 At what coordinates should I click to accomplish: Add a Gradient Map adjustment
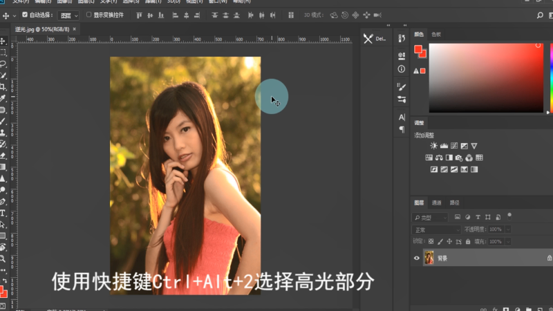tap(474, 169)
